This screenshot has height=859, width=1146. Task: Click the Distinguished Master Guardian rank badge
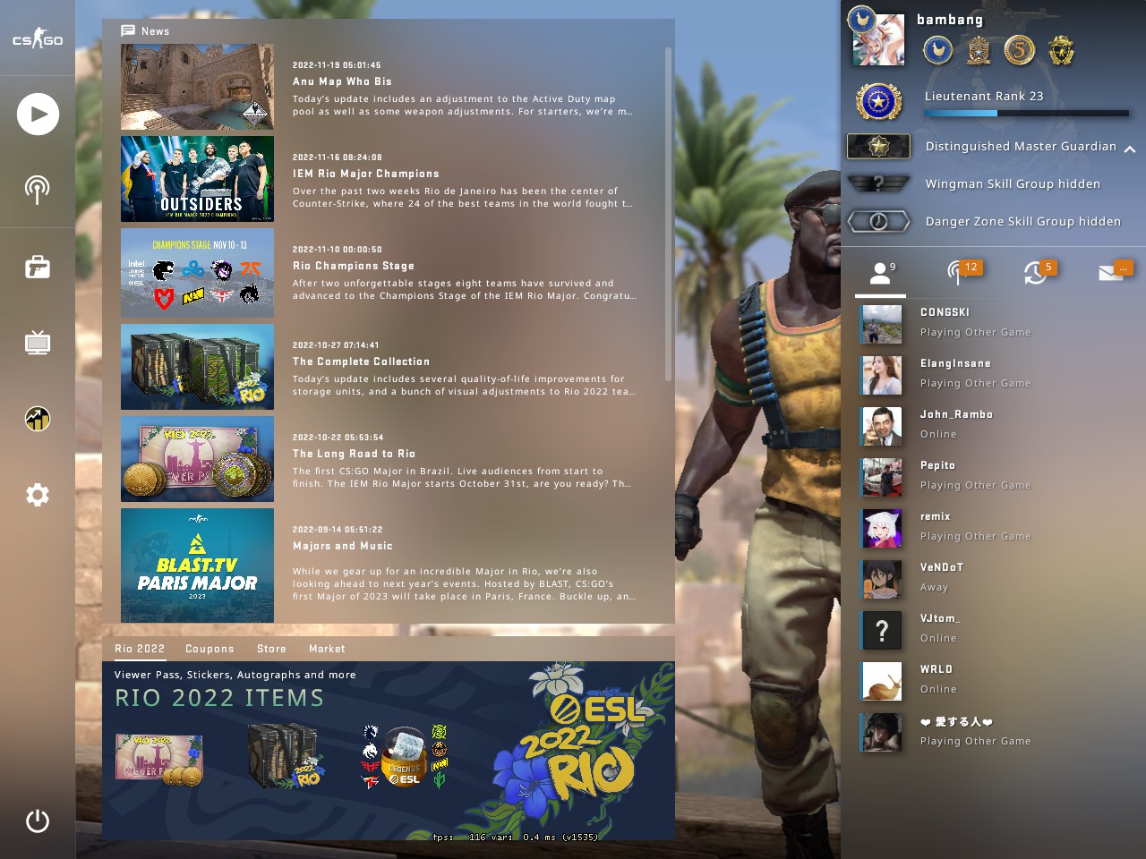pos(879,146)
